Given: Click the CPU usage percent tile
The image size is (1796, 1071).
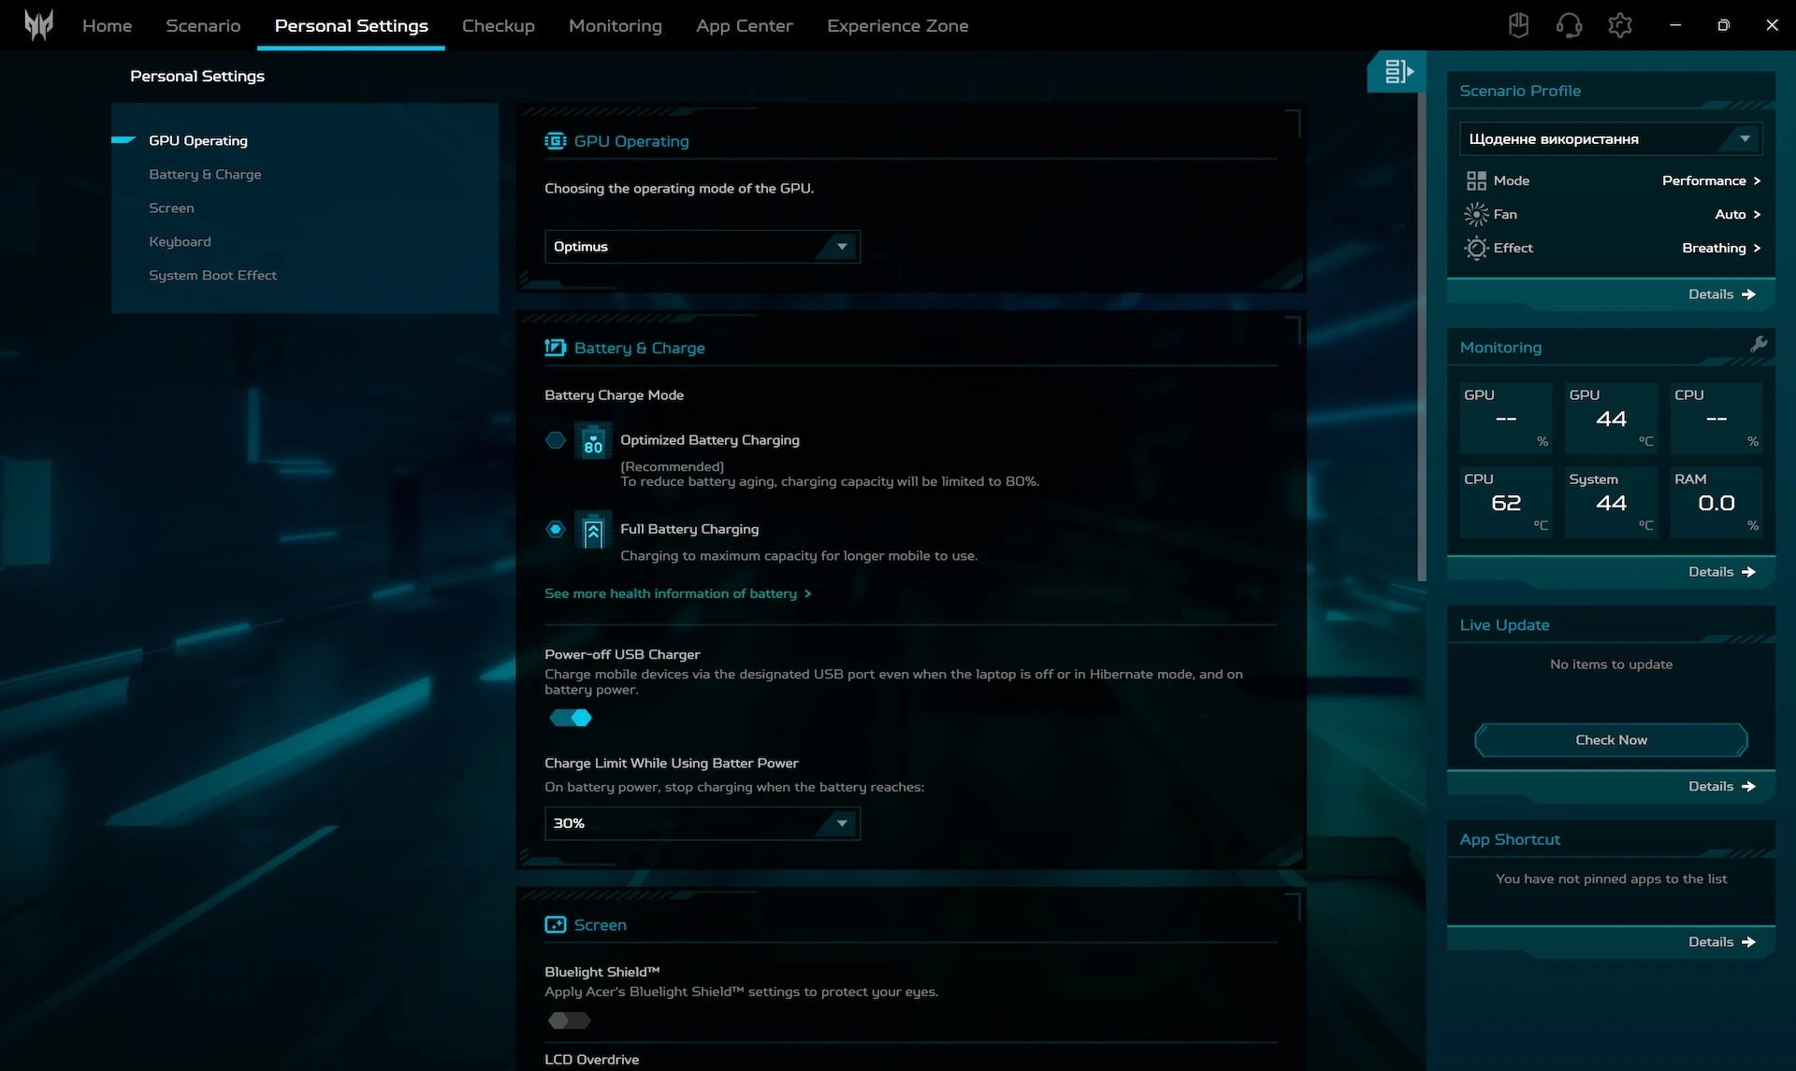Looking at the screenshot, I should 1716,418.
